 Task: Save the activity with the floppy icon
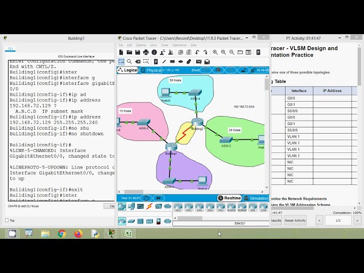[x=138, y=52]
